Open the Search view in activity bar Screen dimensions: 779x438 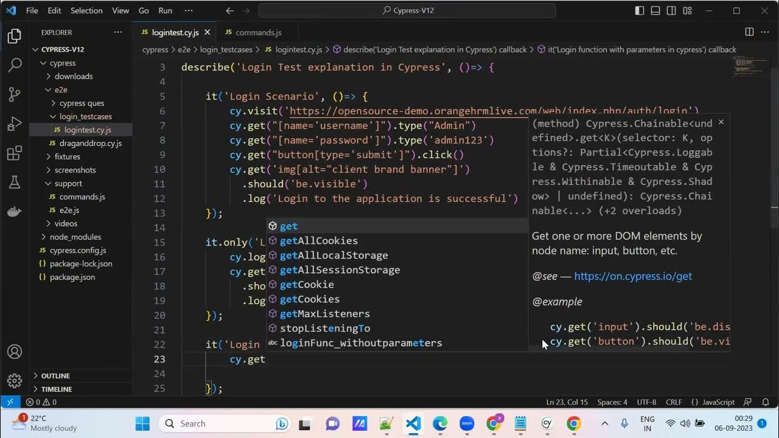[x=15, y=65]
